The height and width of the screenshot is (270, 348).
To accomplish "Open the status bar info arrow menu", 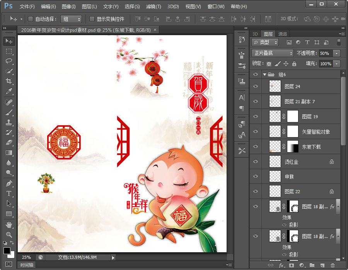I will point(113,258).
